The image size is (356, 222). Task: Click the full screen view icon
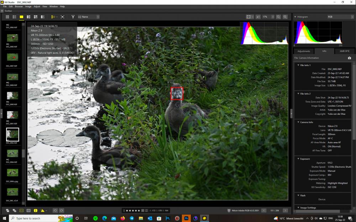point(62,17)
